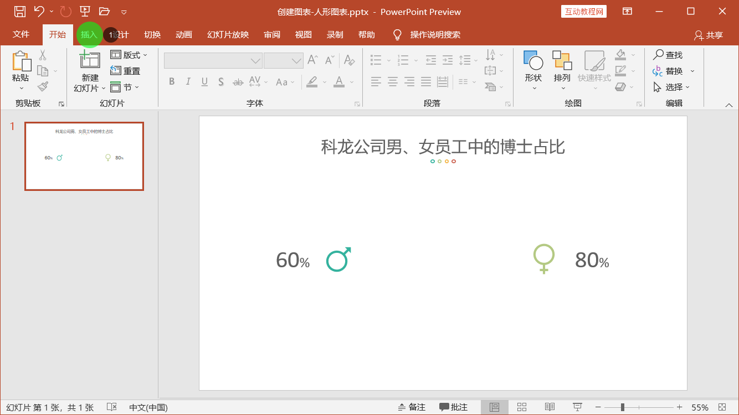Toggle italic formatting
Image resolution: width=739 pixels, height=415 pixels.
pyautogui.click(x=188, y=82)
